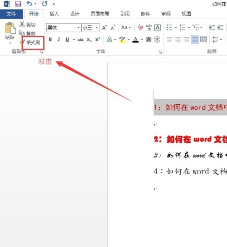Click the Decrease Indent icon
Screen dimensions: 227x247
(x=212, y=28)
